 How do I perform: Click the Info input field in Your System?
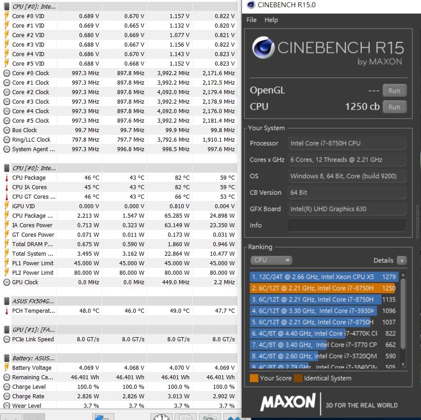pyautogui.click(x=347, y=225)
